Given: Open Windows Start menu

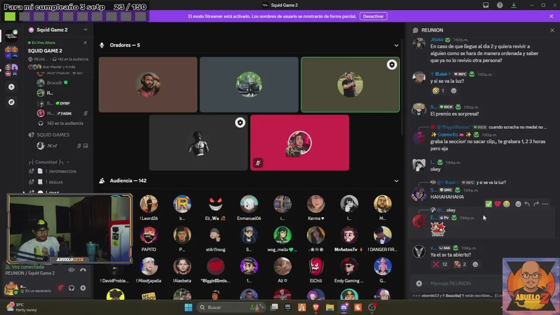Looking at the screenshot, I should (x=188, y=307).
